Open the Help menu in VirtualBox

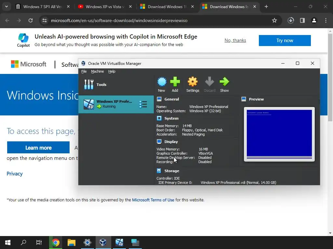(x=112, y=71)
